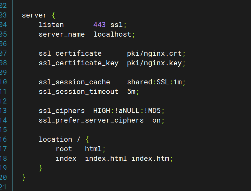The width and height of the screenshot is (251, 191).
Task: Click the 'ssl_ciphers' directive
Action: point(62,111)
